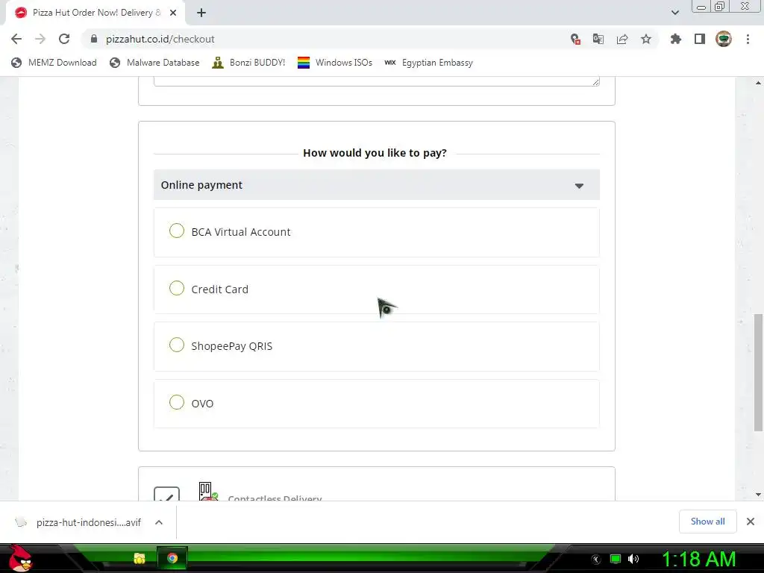
Task: Share this page icon
Action: click(x=622, y=39)
